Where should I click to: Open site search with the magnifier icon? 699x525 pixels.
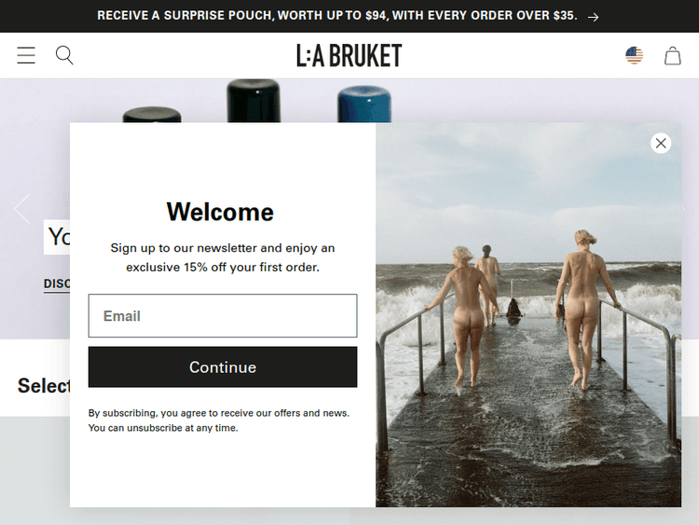coord(64,55)
